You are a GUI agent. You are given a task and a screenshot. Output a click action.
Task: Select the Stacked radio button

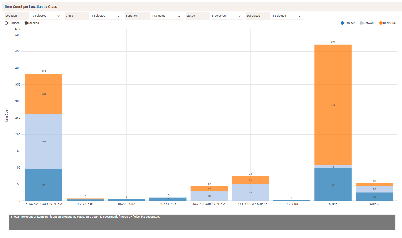coord(26,23)
